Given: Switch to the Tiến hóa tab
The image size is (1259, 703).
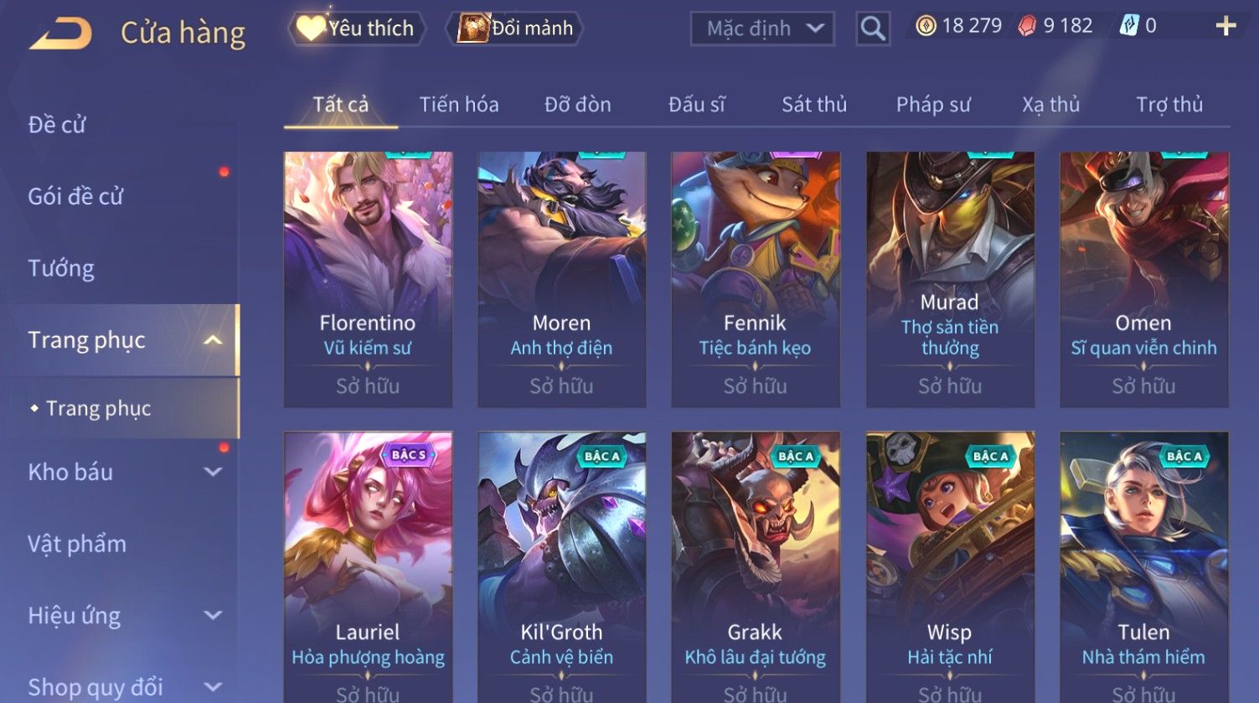Looking at the screenshot, I should (459, 105).
